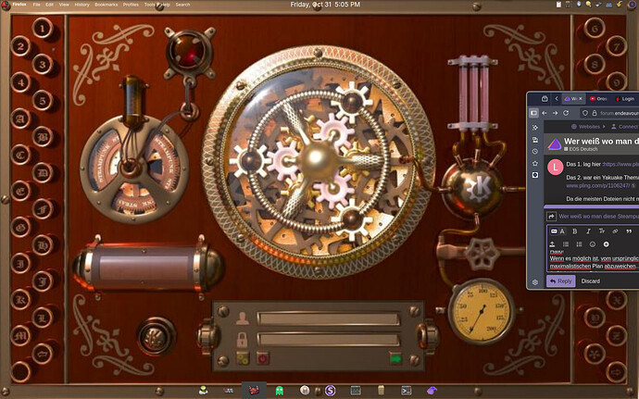Screen dimensions: 639x399
Task: Click reply-to arrow icon above editor
Action: pyautogui.click(x=551, y=217)
